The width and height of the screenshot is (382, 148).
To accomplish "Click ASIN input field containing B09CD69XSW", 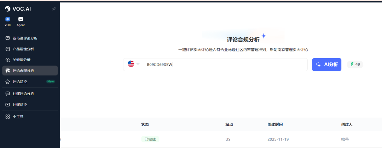I will tap(215, 64).
